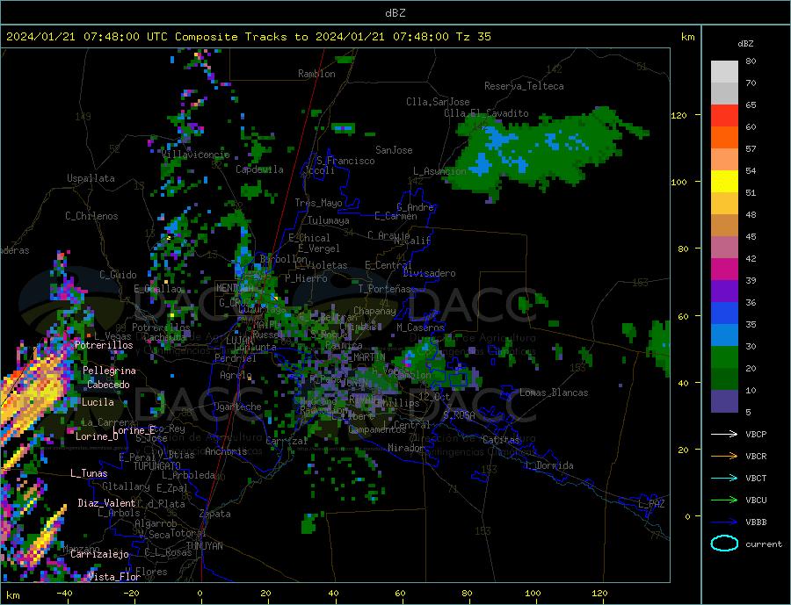Click the Clla.SanJose map label
Screen dimensions: 791x605
438,102
